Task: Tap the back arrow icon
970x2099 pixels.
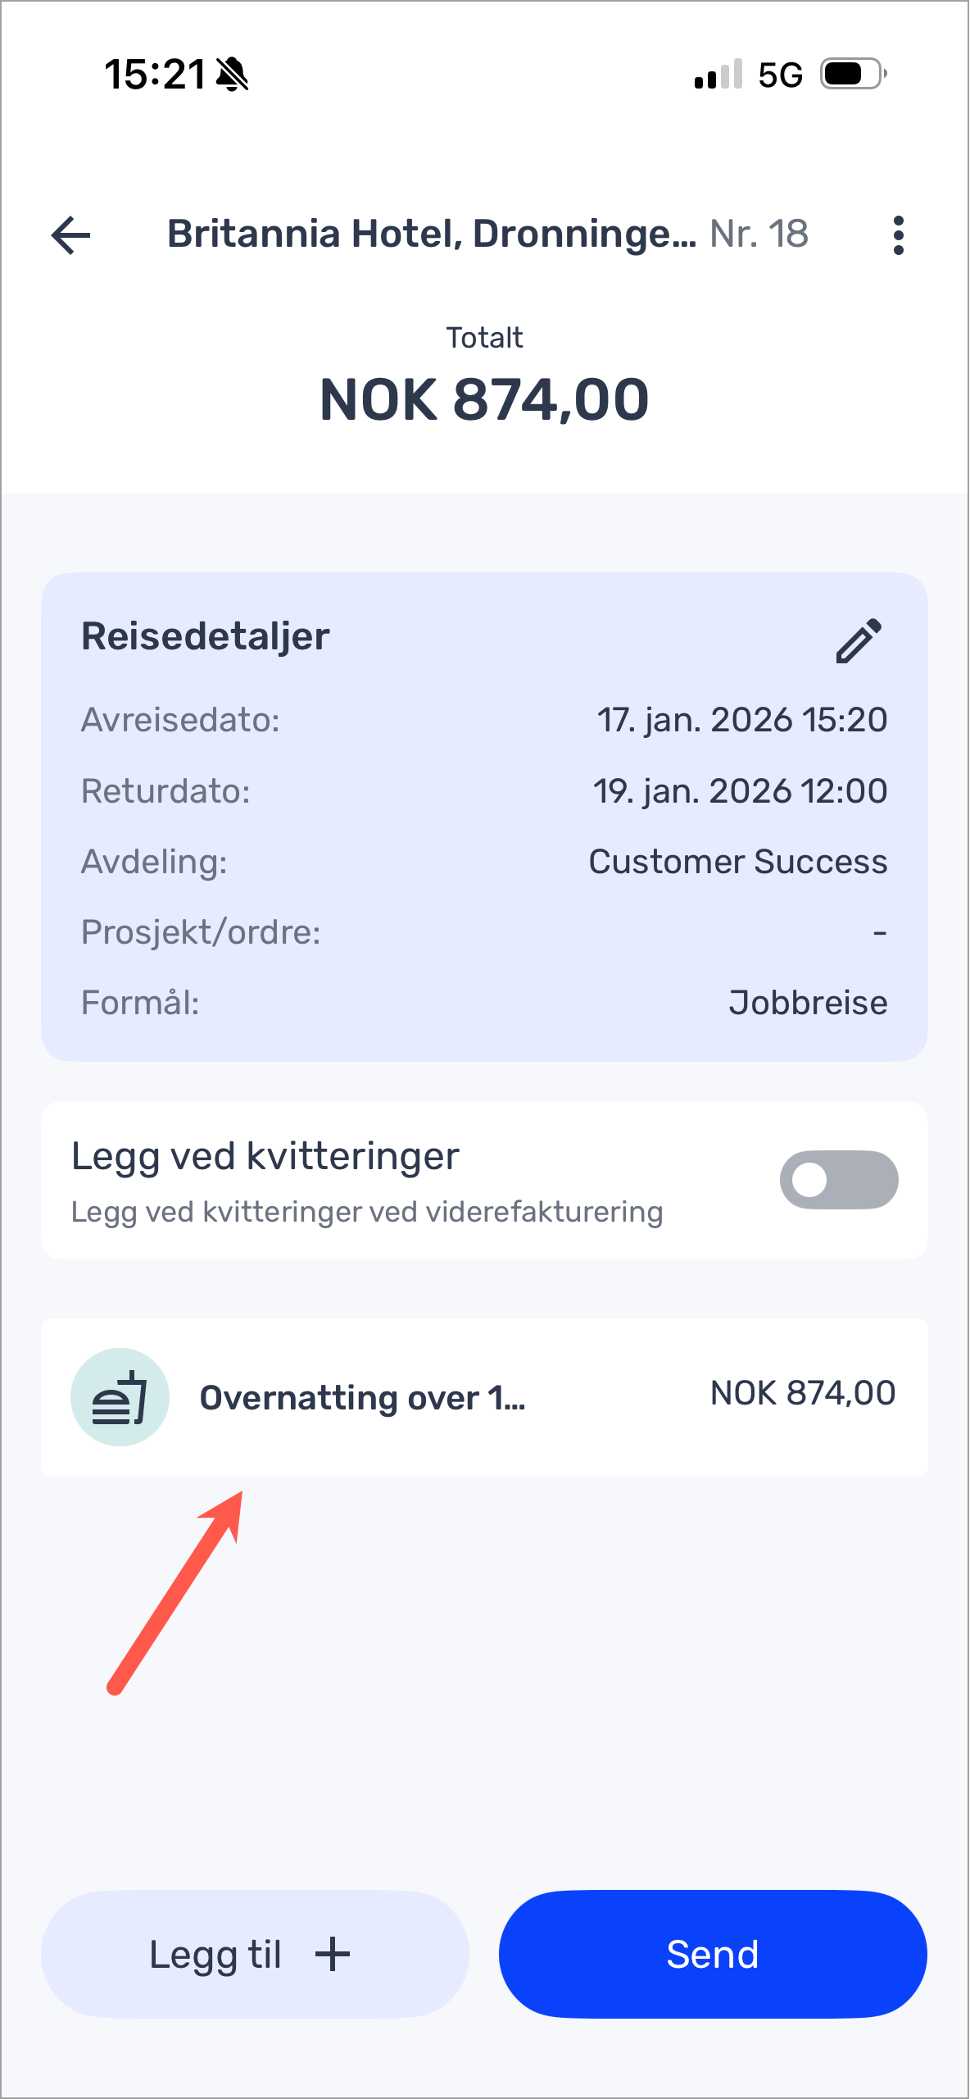Action: (71, 235)
